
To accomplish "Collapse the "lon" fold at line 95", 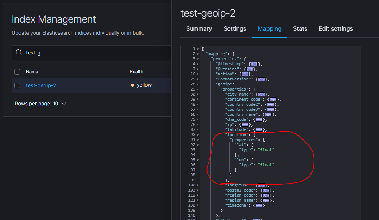I will pyautogui.click(x=197, y=160).
